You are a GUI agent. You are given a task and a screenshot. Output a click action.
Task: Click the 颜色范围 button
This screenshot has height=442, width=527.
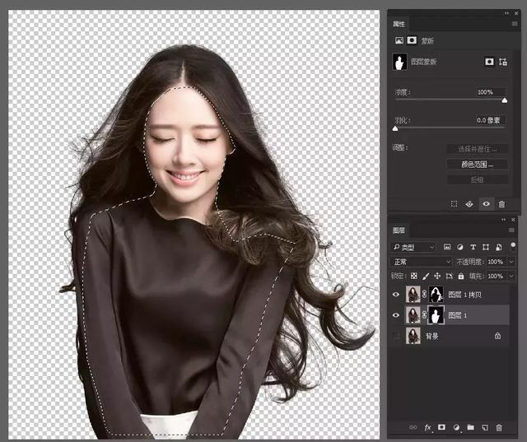coord(477,164)
